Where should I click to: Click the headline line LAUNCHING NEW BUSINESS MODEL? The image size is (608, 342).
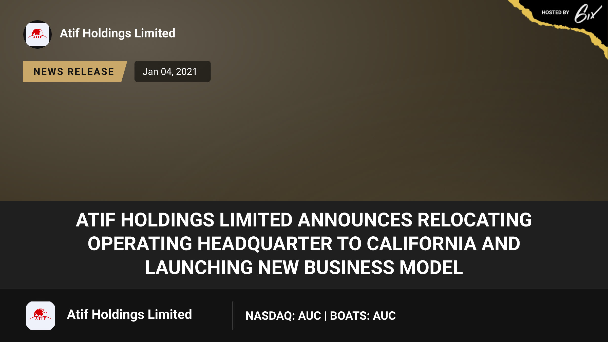point(304,267)
